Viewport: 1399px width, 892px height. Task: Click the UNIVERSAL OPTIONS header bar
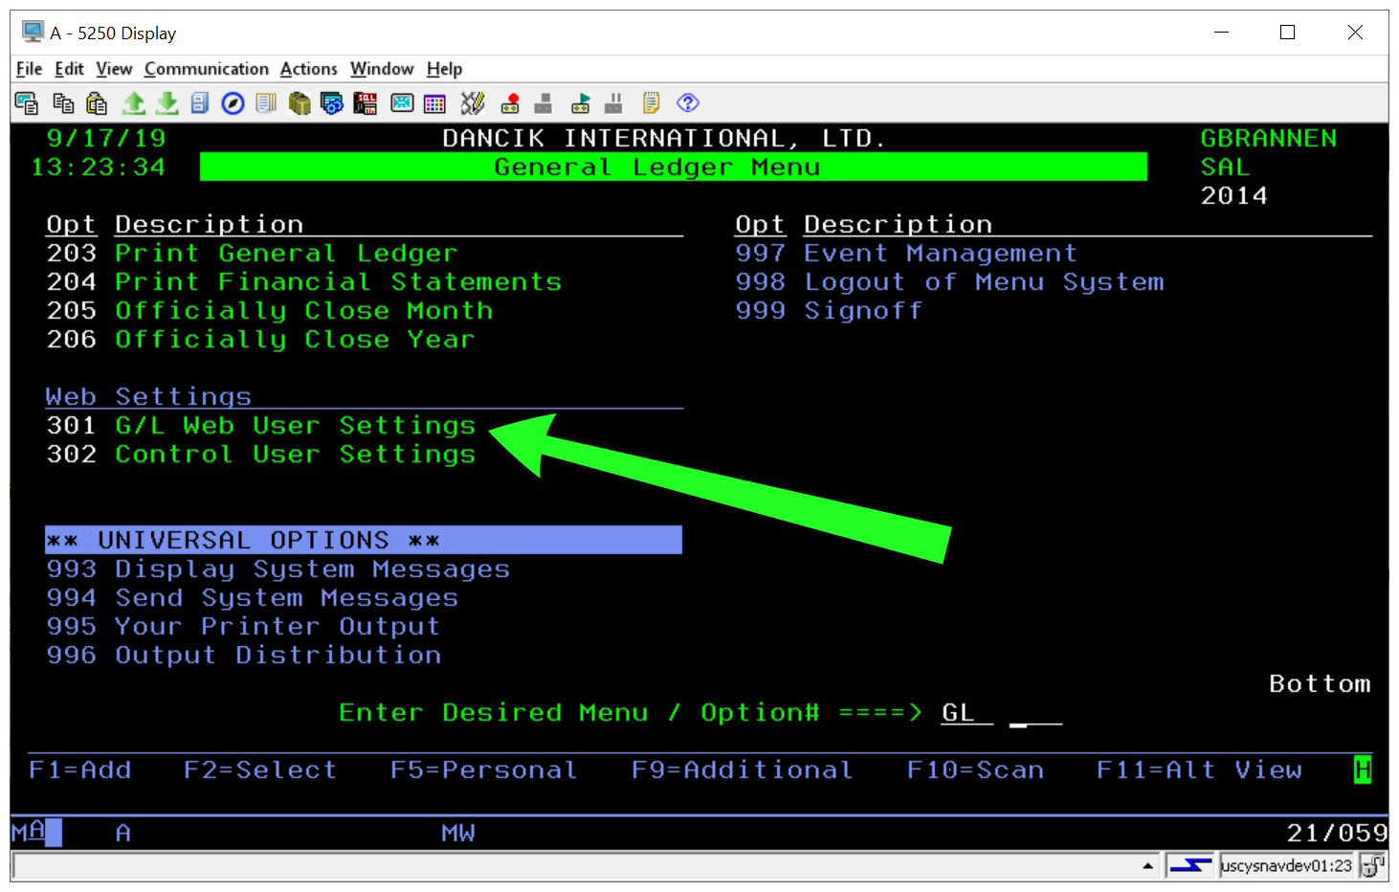pyautogui.click(x=364, y=540)
